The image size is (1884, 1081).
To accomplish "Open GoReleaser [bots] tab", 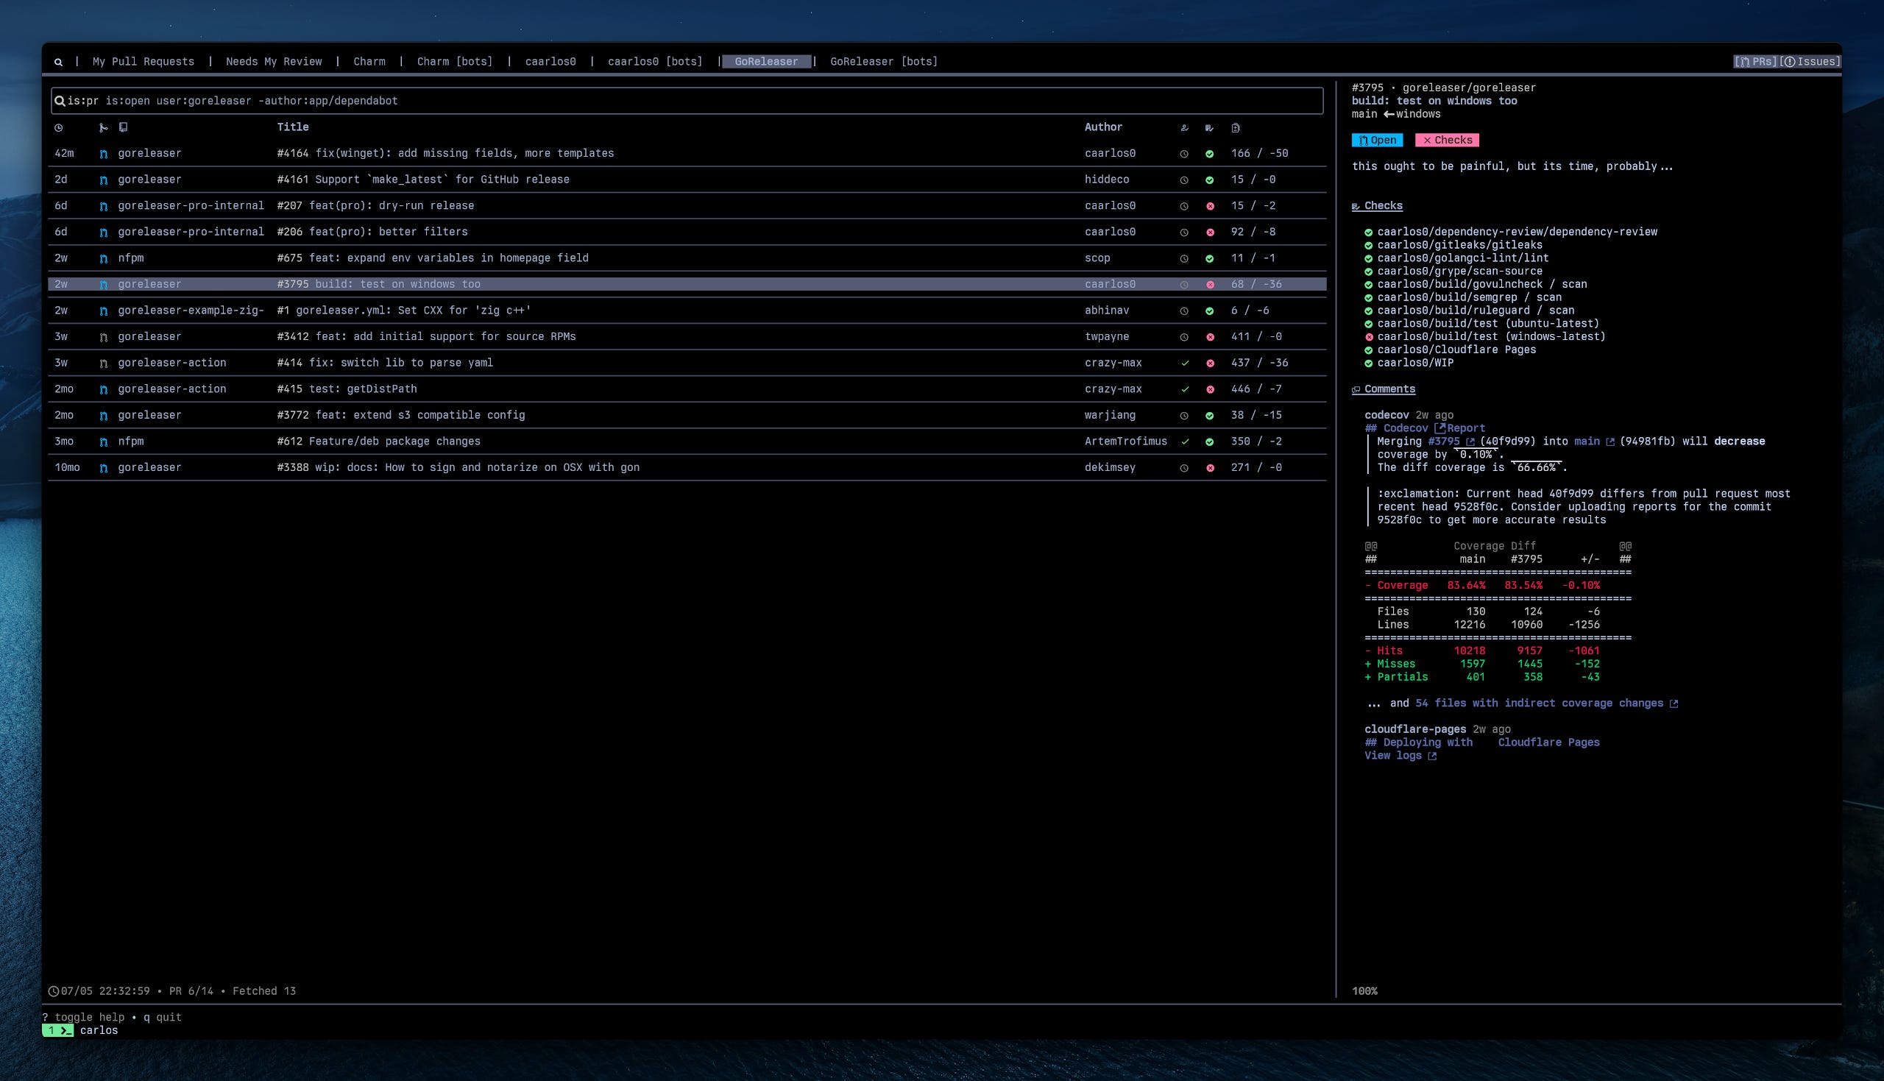I will [884, 62].
